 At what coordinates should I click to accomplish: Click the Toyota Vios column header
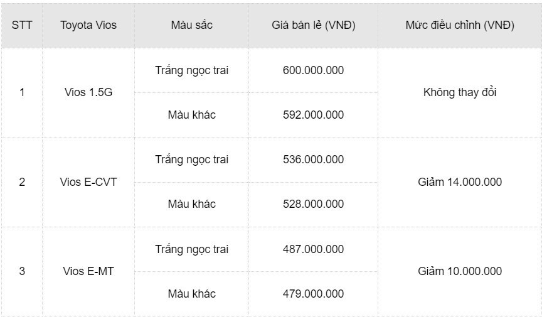(88, 25)
